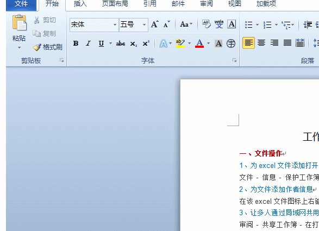Click the 文件 file menu button

coord(21,4)
